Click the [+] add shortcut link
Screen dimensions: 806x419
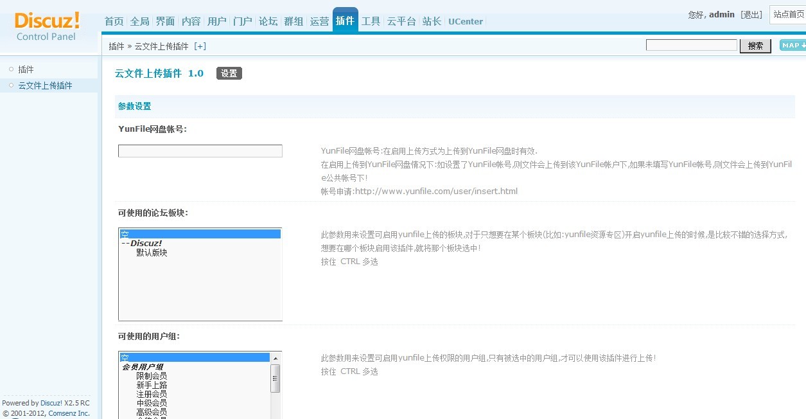pyautogui.click(x=200, y=46)
